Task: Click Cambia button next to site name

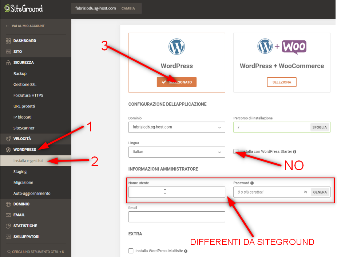Action: click(x=128, y=9)
